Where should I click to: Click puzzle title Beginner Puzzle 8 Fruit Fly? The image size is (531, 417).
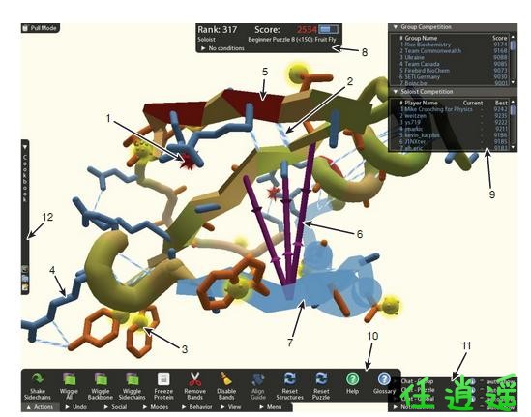[x=291, y=40]
